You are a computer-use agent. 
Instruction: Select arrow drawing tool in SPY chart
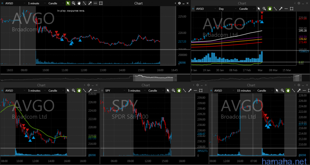click(x=190, y=90)
